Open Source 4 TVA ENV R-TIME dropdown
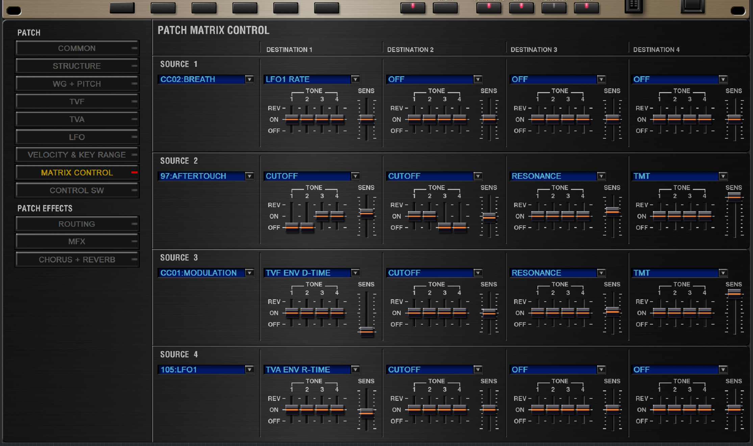 [x=355, y=369]
